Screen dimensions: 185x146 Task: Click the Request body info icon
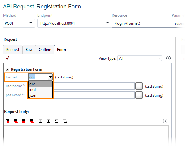point(165,121)
